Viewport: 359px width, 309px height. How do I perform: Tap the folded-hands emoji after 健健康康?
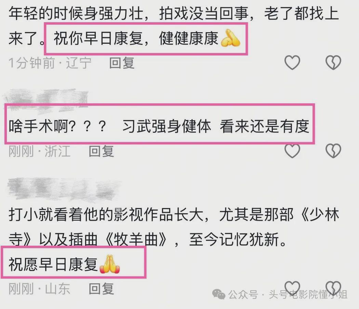click(230, 38)
